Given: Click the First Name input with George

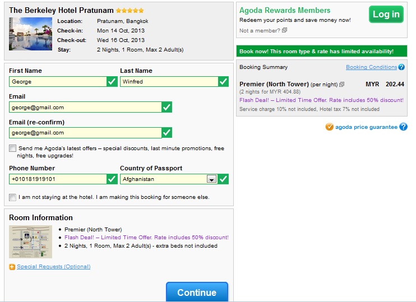Looking at the screenshot, I should (x=58, y=81).
